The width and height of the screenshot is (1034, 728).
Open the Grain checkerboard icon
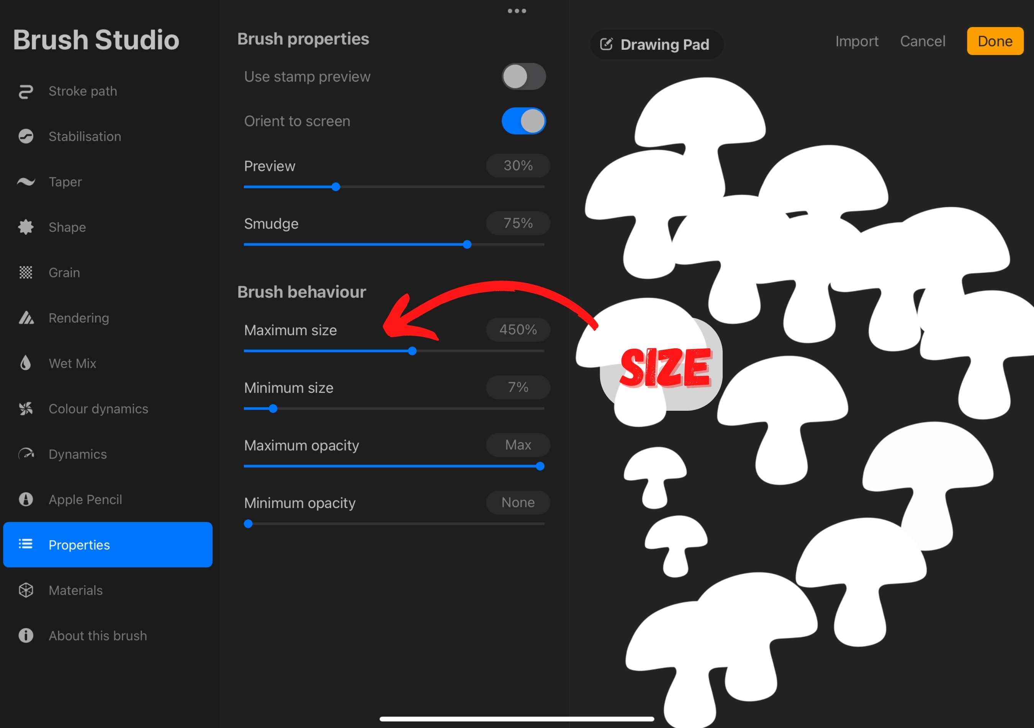coord(26,272)
